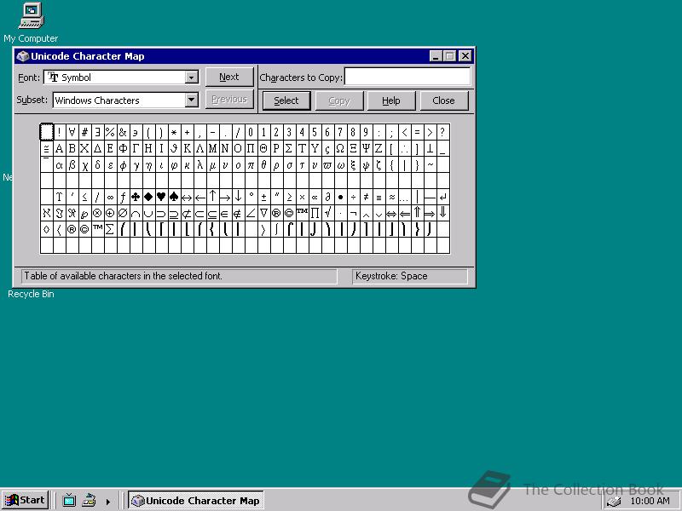Open the Subset dropdown list

coord(191,100)
